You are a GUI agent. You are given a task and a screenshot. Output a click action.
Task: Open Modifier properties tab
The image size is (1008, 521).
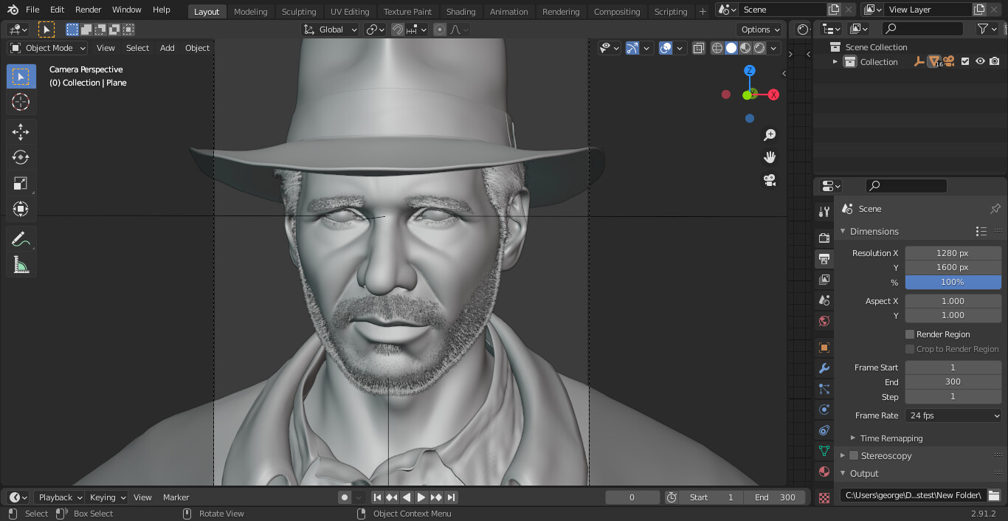pyautogui.click(x=824, y=368)
